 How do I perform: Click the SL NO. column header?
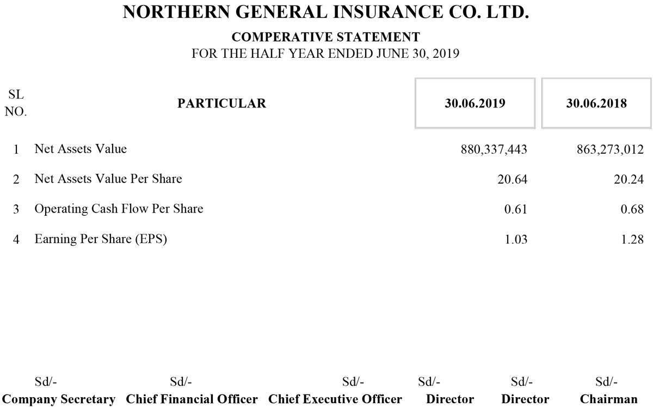coord(16,104)
